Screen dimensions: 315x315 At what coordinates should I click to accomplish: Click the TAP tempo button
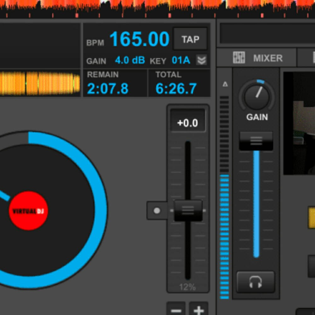pos(190,39)
